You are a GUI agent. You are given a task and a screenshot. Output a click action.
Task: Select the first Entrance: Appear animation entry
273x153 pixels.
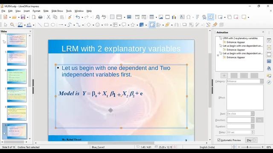[235, 42]
